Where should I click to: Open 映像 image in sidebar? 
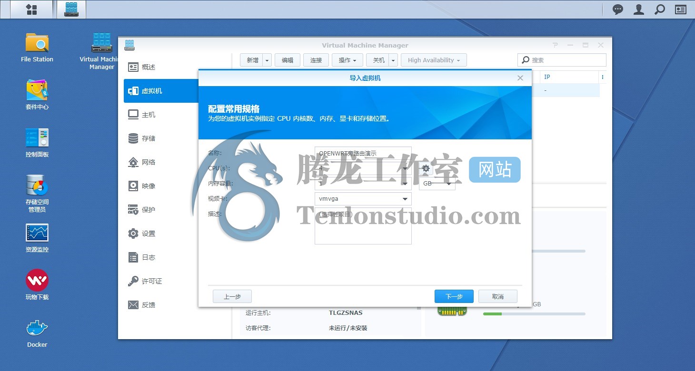(x=161, y=186)
